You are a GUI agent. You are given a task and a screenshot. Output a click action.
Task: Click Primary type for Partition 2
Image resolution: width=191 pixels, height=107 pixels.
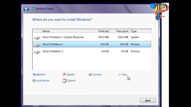[x=135, y=44]
